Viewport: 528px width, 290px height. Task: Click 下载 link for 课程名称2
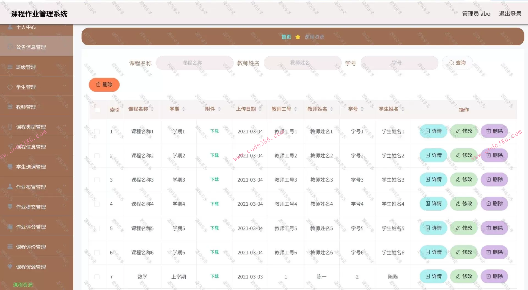click(x=214, y=155)
